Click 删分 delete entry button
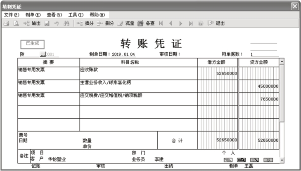The width and height of the screenshot is (301, 171). tap(105, 23)
